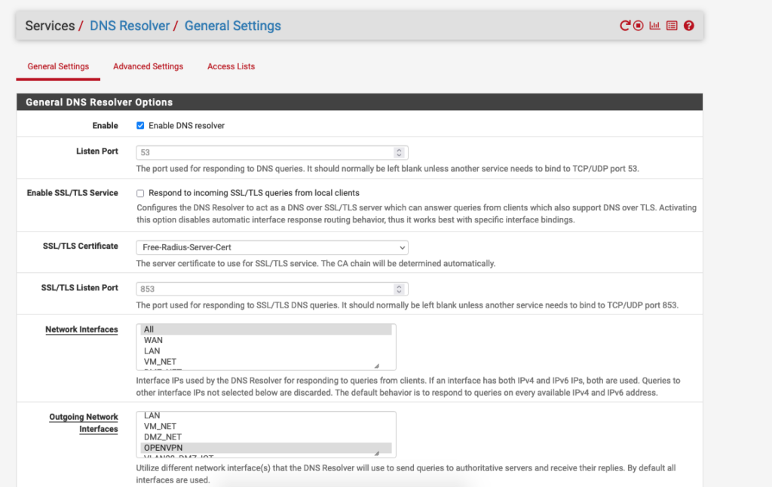Click the SSL/TLS Listen Port stepper arrows

click(399, 289)
